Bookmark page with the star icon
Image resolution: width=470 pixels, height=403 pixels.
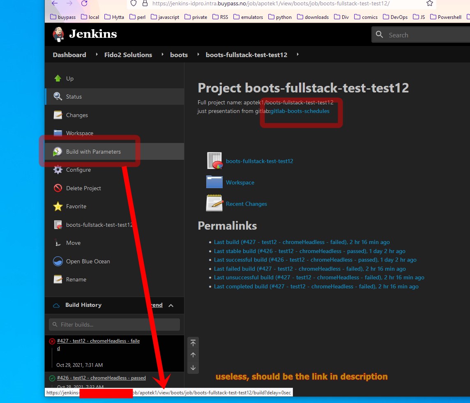coord(429,3)
